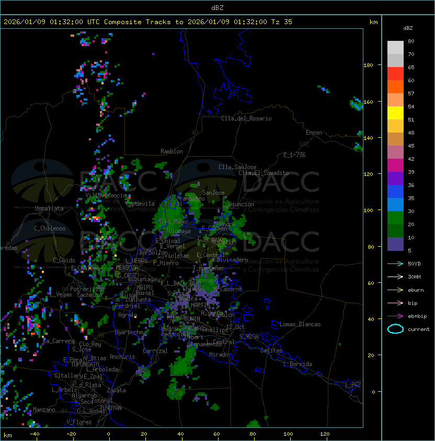This screenshot has height=441, width=435.
Task: Pick the green swatch below the 30 label
Action: click(x=395, y=218)
